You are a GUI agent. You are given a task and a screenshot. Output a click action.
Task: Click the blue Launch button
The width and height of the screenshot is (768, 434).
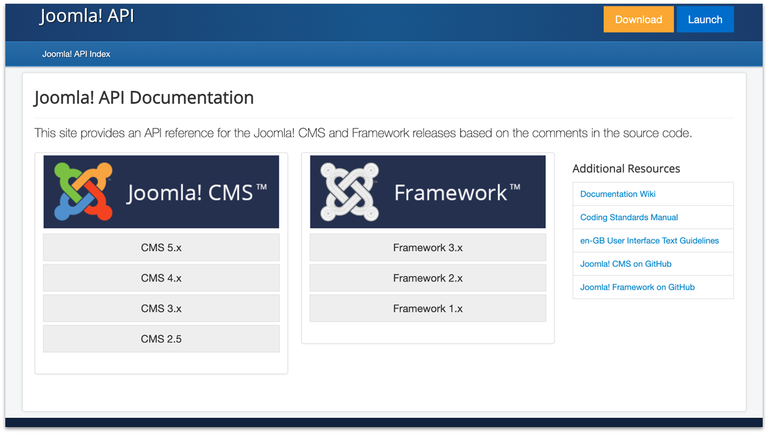705,20
